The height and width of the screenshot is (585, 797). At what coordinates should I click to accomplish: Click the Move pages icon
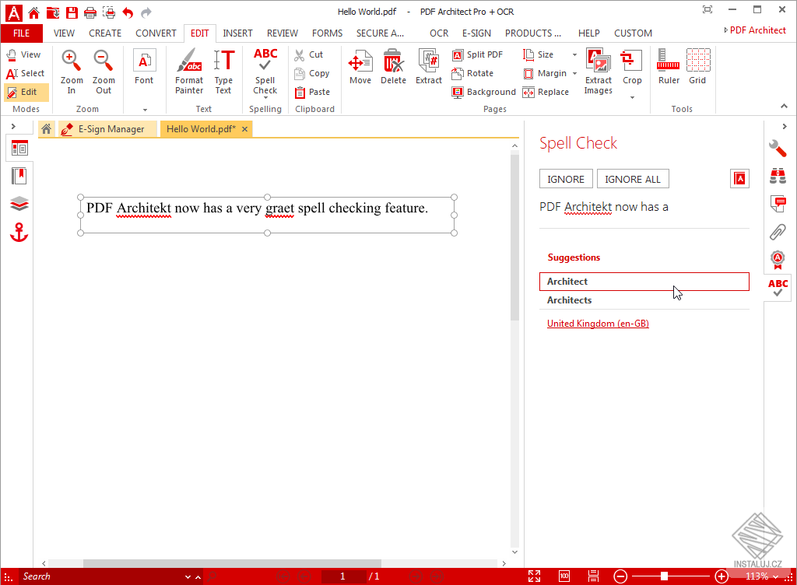[360, 67]
